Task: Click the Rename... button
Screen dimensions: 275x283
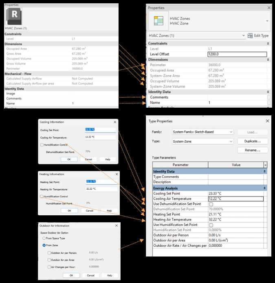Action: pyautogui.click(x=253, y=150)
